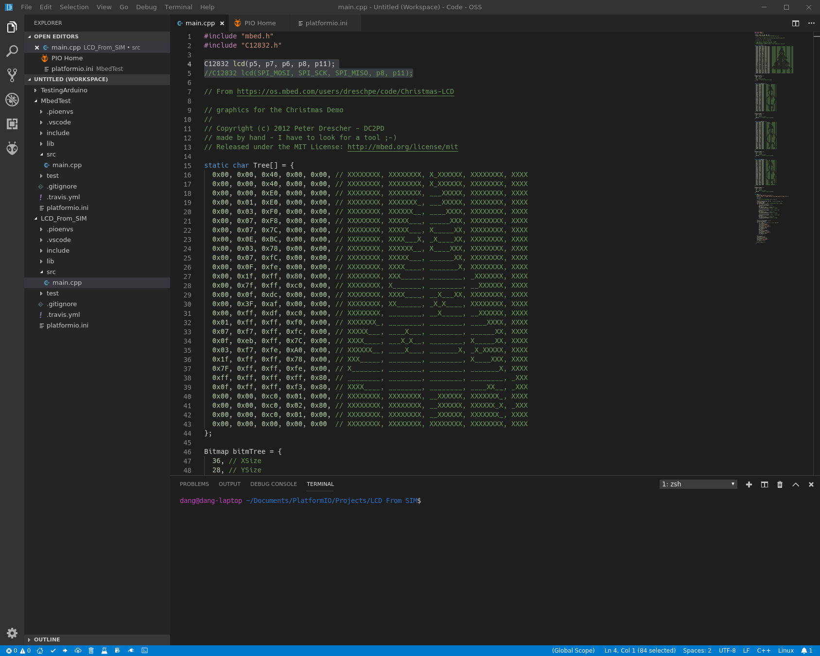Switch to the platformio.ini editor tab
Viewport: 820px width, 656px height.
[326, 23]
